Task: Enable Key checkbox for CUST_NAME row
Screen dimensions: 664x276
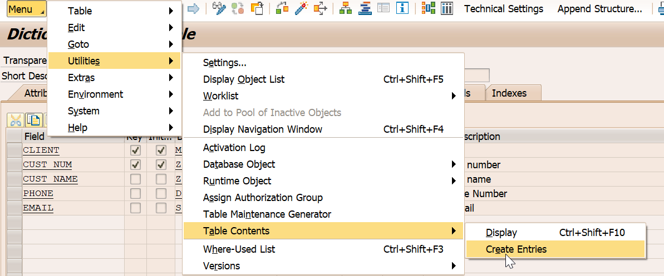Action: [x=135, y=179]
